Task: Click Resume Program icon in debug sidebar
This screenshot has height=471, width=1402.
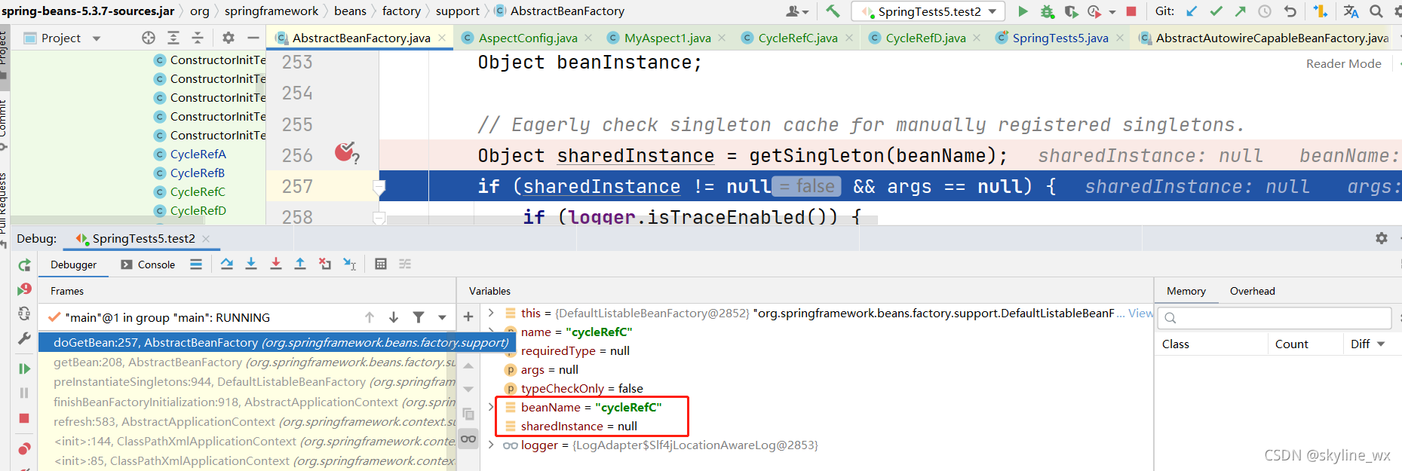Action: [24, 369]
